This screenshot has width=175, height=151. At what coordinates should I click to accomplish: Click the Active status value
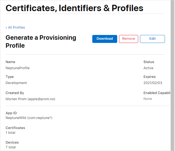click(x=148, y=68)
